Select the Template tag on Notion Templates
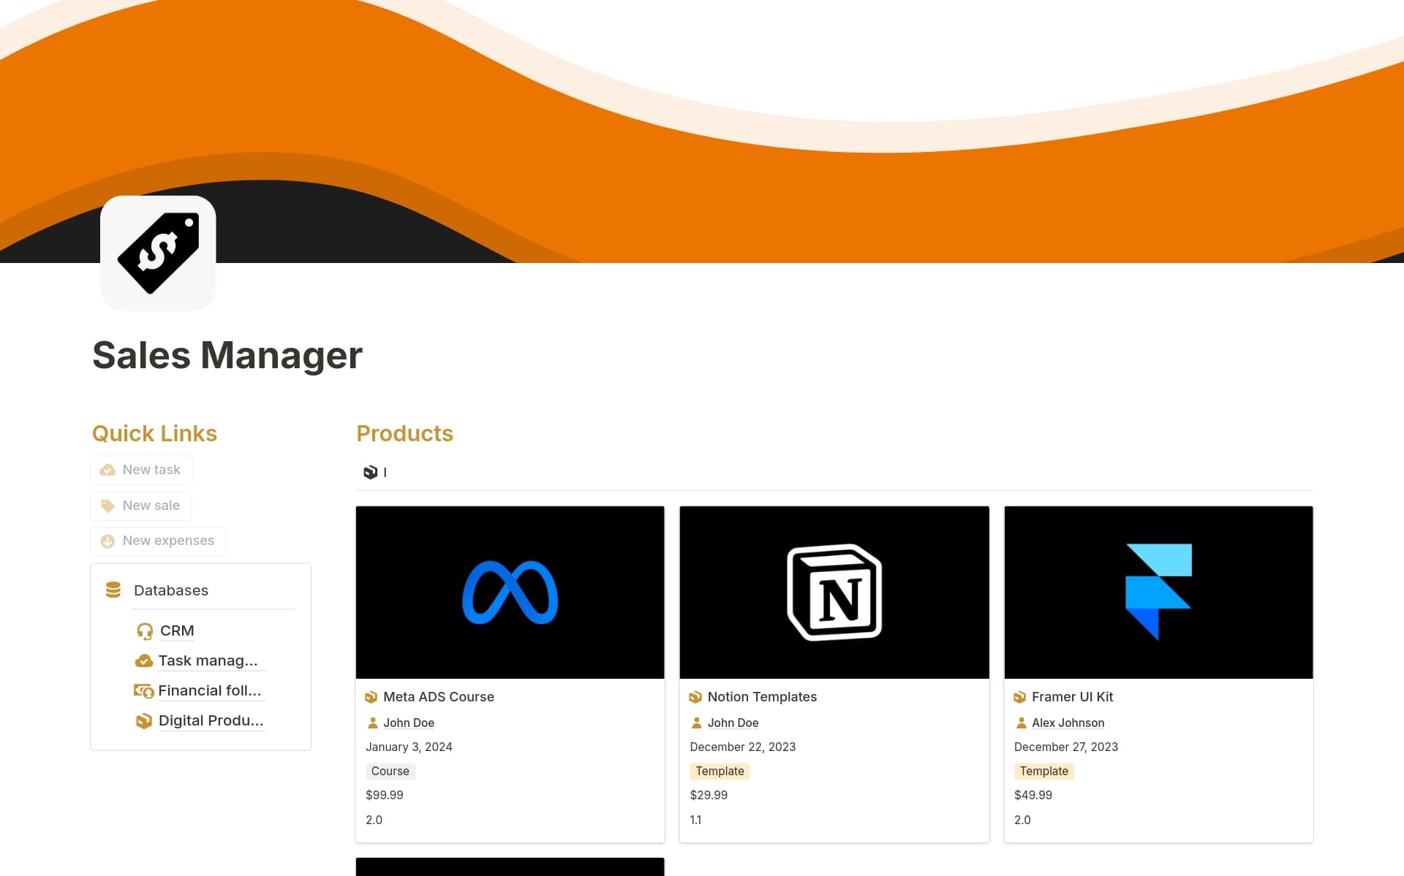 (720, 771)
